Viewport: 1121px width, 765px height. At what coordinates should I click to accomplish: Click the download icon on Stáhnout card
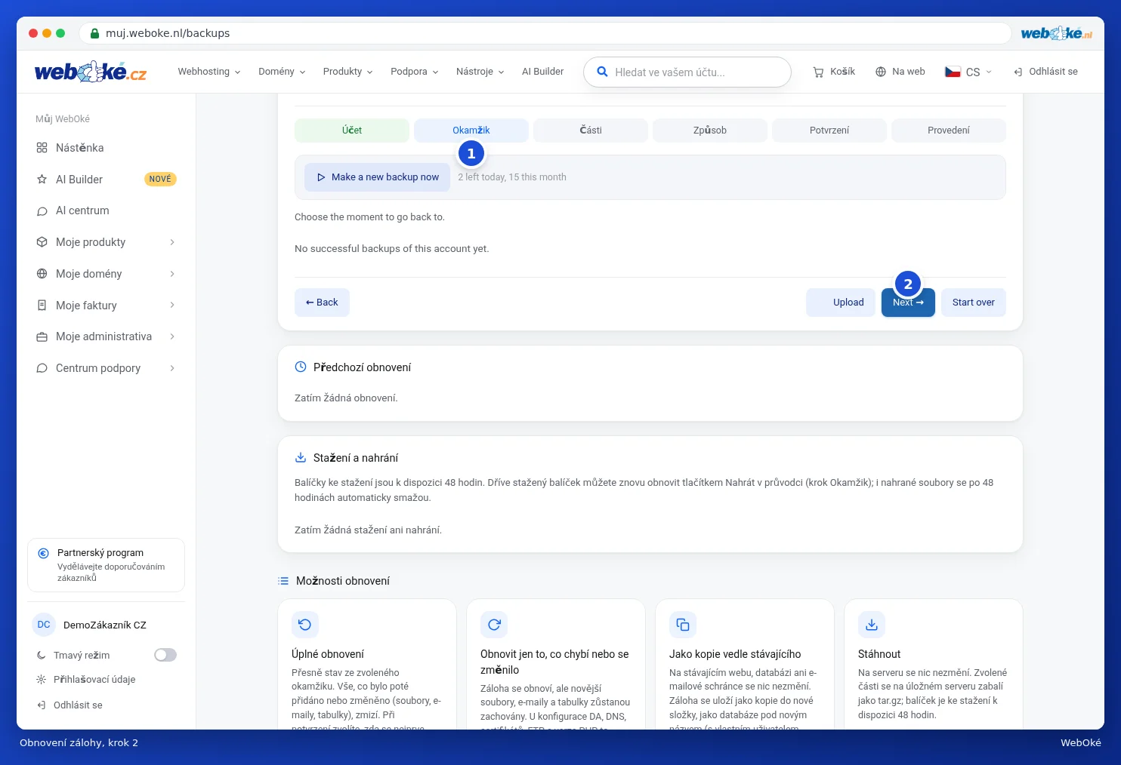click(x=872, y=625)
